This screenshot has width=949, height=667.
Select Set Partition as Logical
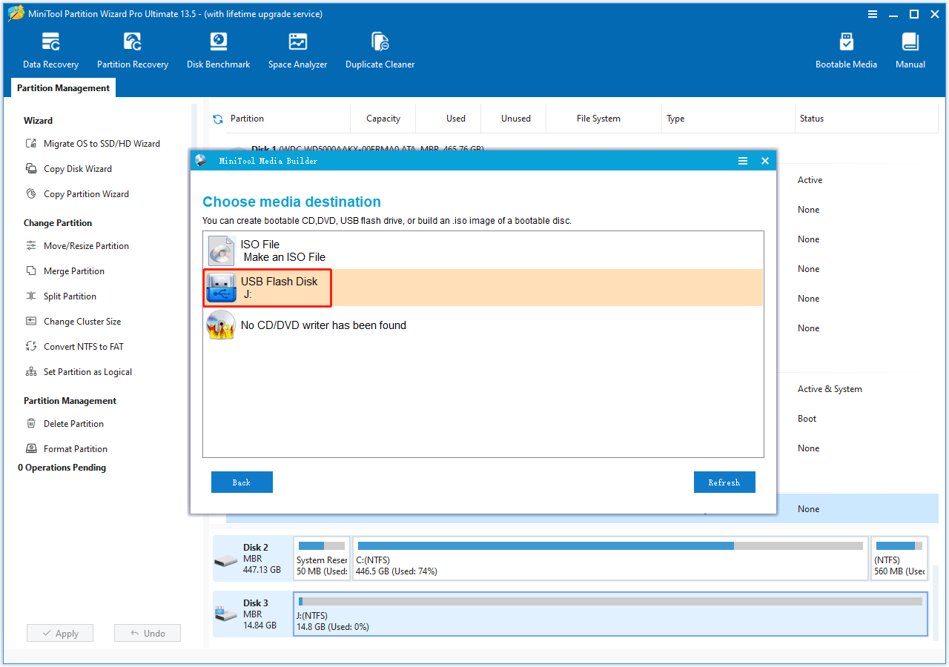tap(87, 371)
